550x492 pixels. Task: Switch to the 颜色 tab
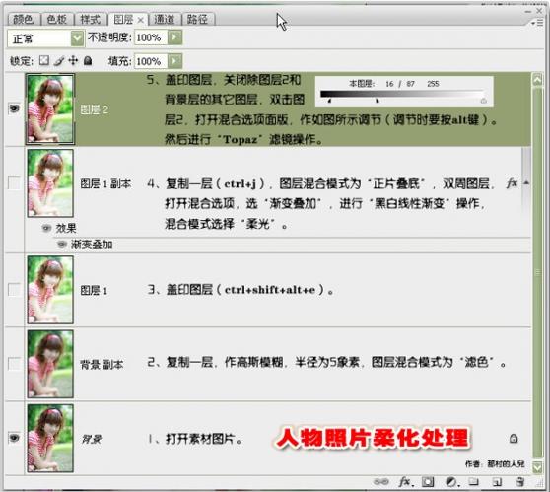23,19
